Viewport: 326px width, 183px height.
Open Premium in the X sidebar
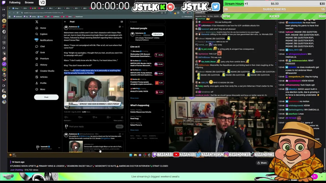[x=42, y=58]
